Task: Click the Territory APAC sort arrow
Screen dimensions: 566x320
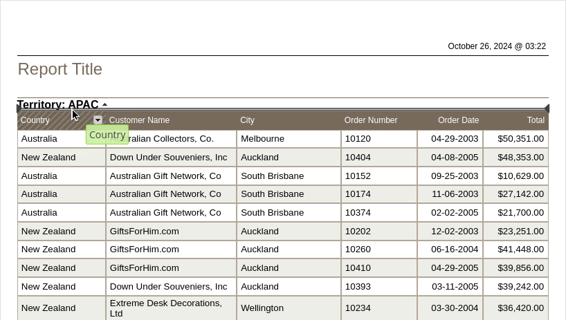Action: [104, 105]
